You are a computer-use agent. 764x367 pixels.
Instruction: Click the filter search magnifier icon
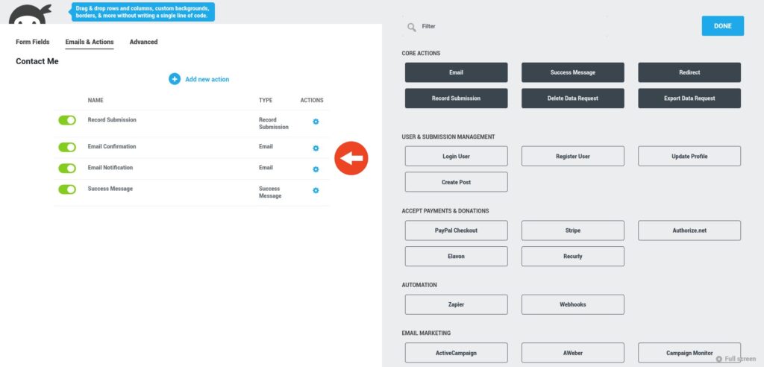[x=412, y=27]
